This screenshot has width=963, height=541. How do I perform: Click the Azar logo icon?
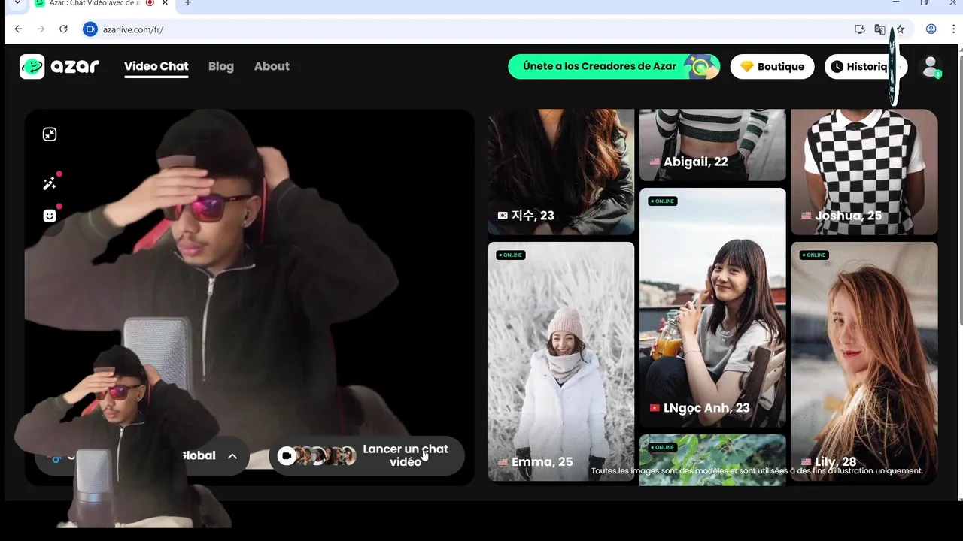(32, 67)
